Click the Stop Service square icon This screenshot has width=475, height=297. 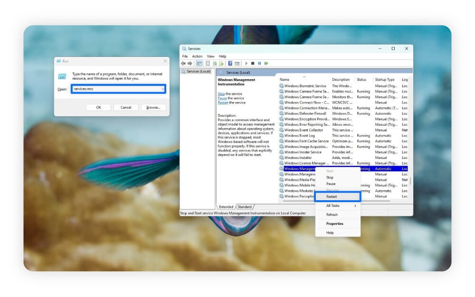[253, 64]
